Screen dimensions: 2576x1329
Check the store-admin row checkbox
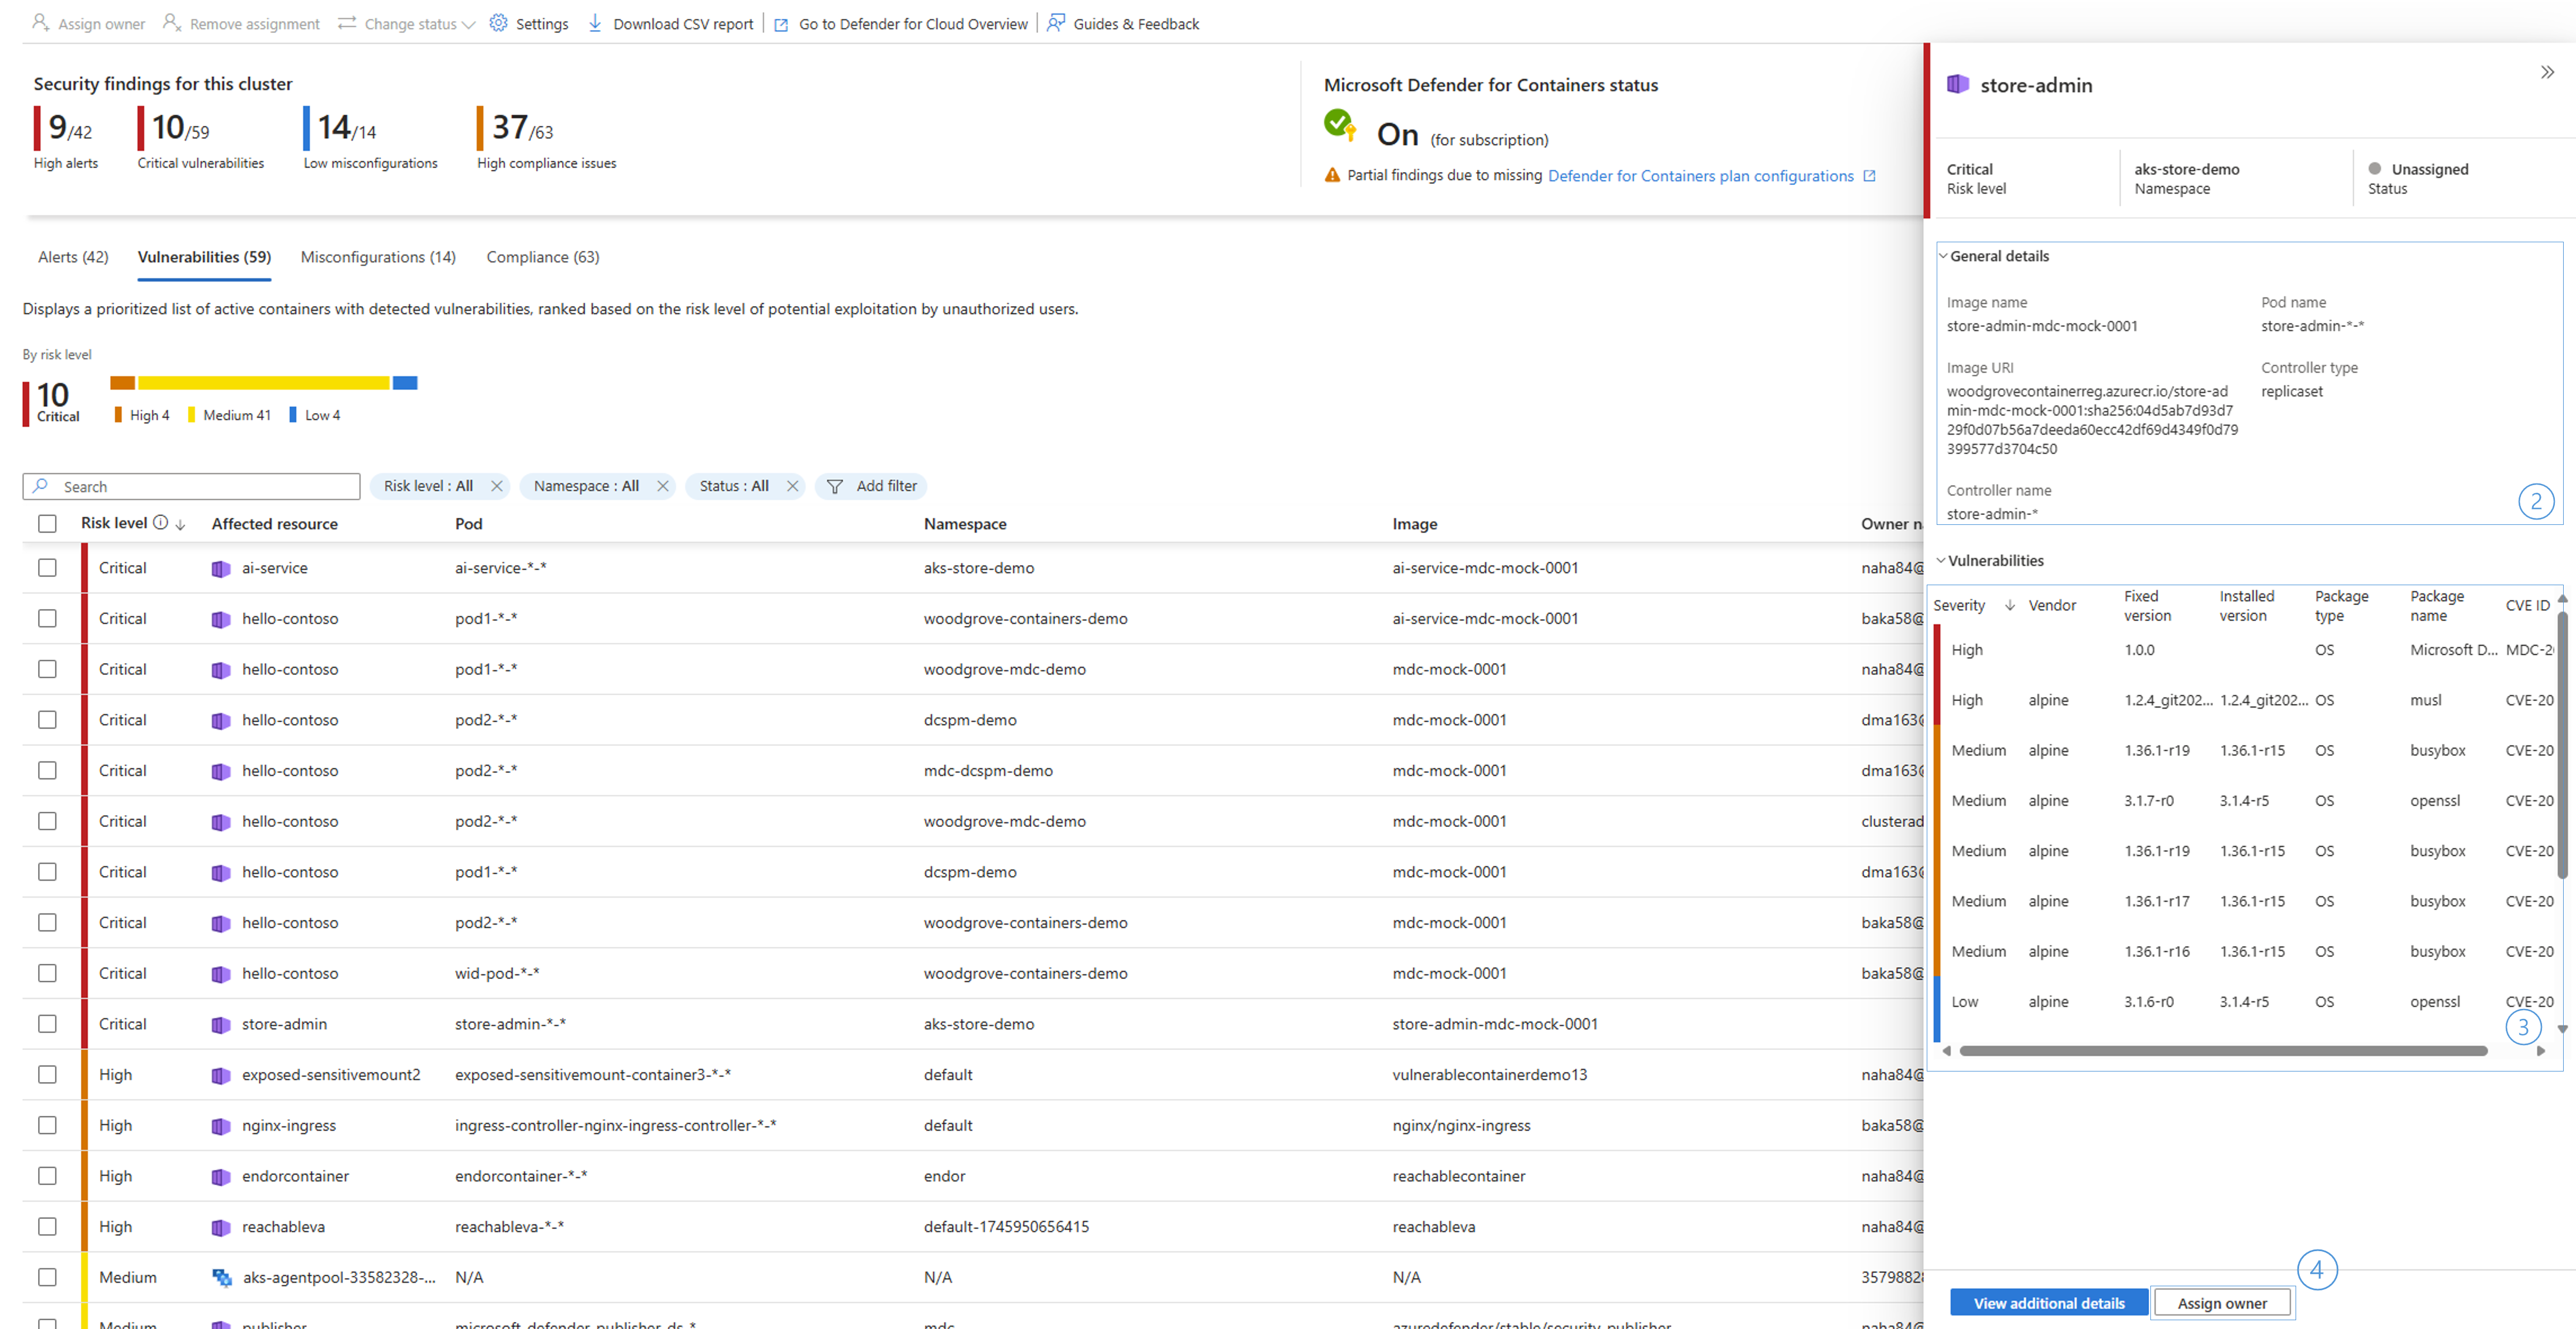[47, 1024]
